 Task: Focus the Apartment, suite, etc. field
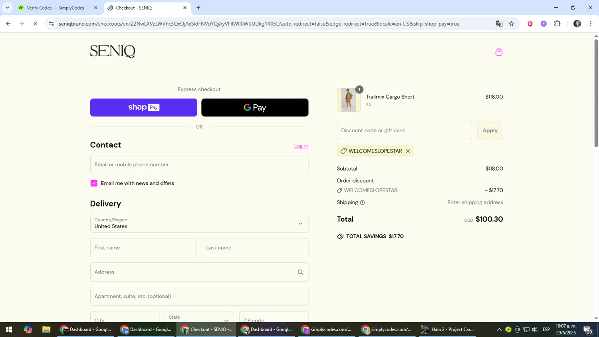click(x=199, y=296)
